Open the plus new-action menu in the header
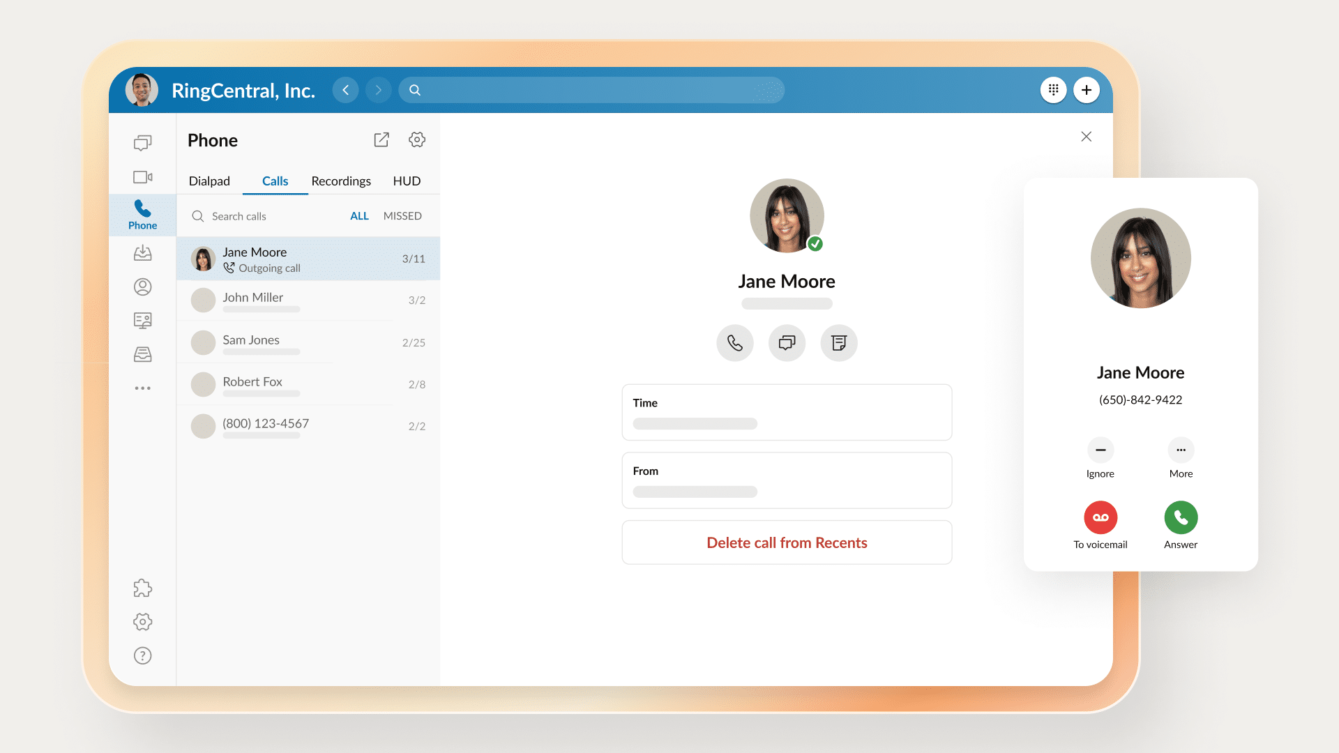This screenshot has width=1339, height=753. pyautogui.click(x=1087, y=90)
